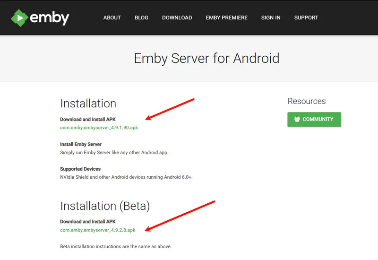Click the Install Emby Server label
378x260 pixels.
pos(81,144)
